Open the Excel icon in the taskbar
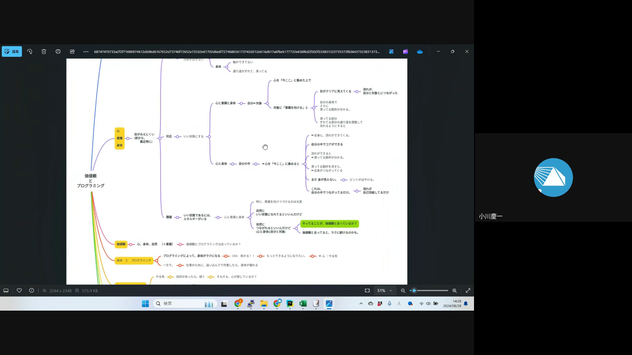This screenshot has height=355, width=632. click(303, 304)
